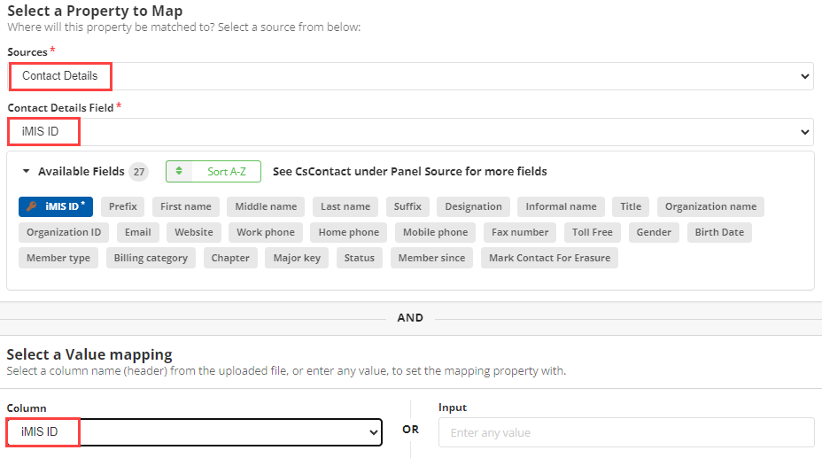
Task: Select the Email field chip
Action: pyautogui.click(x=138, y=232)
